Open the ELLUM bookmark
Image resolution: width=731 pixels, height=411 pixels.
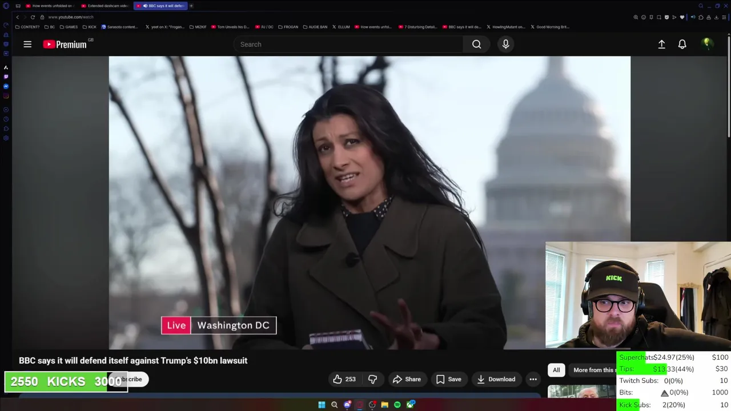pyautogui.click(x=341, y=27)
